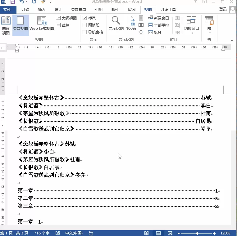Image resolution: width=237 pixels, height=236 pixels.
Task: Switch to Reading View mode
Action: [x=6, y=25]
